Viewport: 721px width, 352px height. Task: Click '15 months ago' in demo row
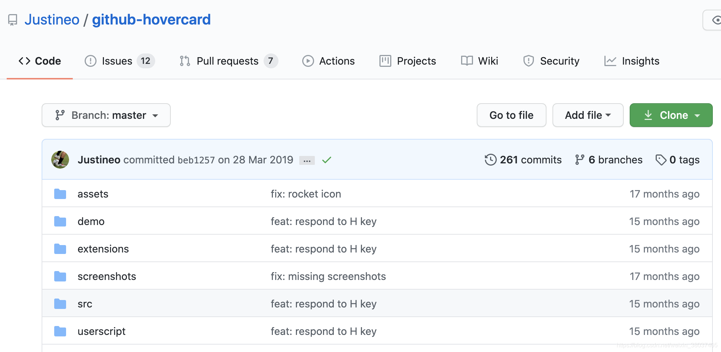pos(665,221)
